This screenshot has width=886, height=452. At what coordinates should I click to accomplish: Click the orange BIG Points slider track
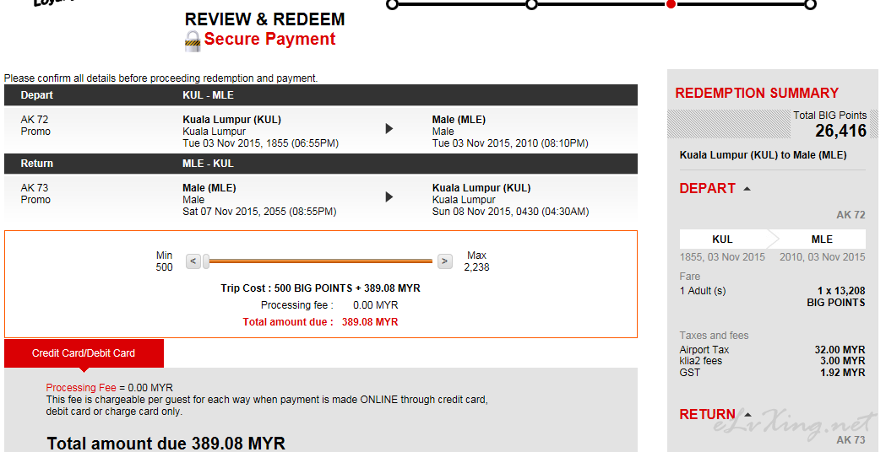pos(321,261)
